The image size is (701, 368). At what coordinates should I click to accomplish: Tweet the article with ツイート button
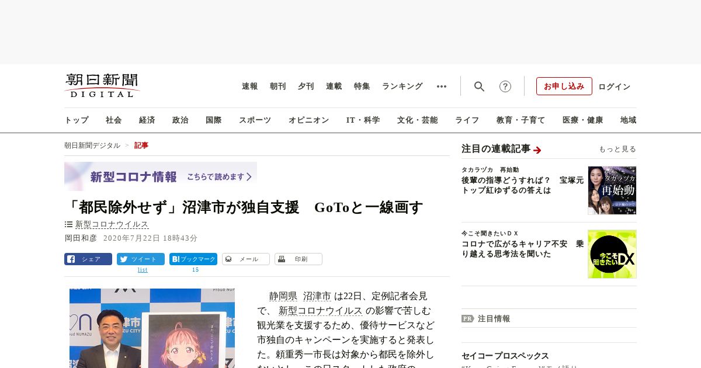click(x=141, y=259)
